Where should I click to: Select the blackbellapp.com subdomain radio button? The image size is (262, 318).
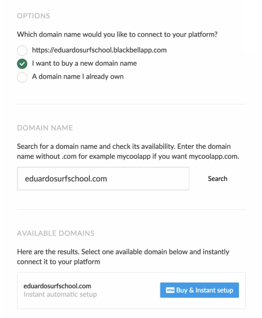pos(22,50)
